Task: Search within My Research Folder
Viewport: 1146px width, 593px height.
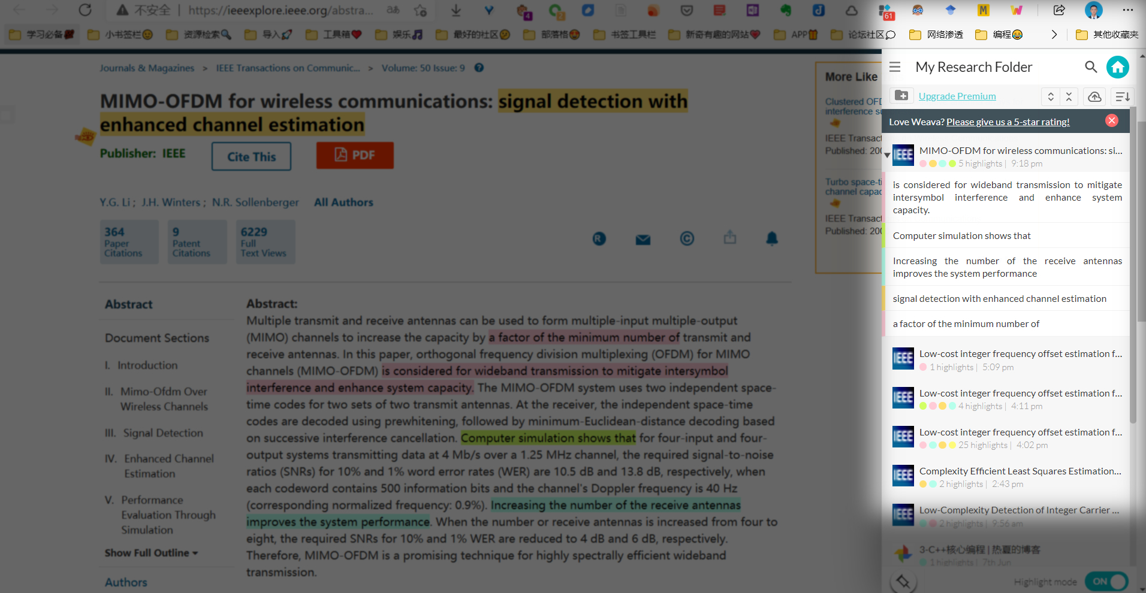Action: 1091,67
